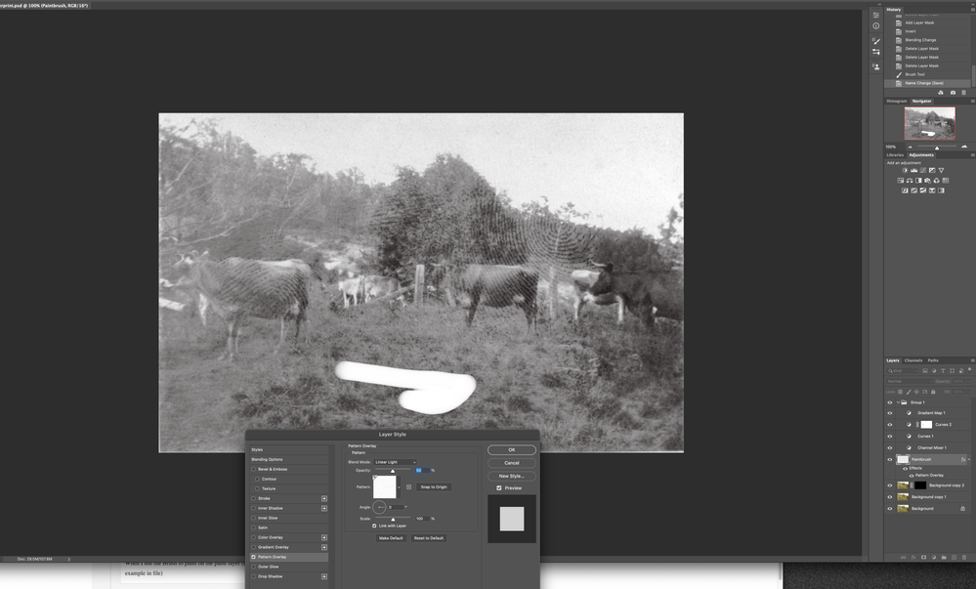This screenshot has height=589, width=976.
Task: Add a Channel Mixer adjustment icon
Action: 936,181
